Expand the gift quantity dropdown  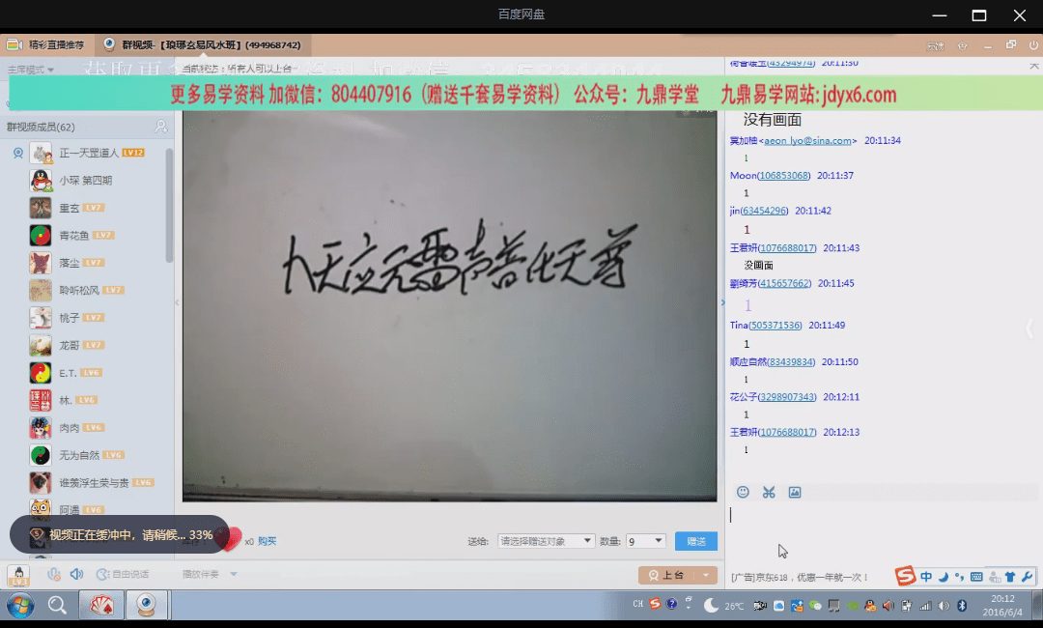(x=646, y=541)
